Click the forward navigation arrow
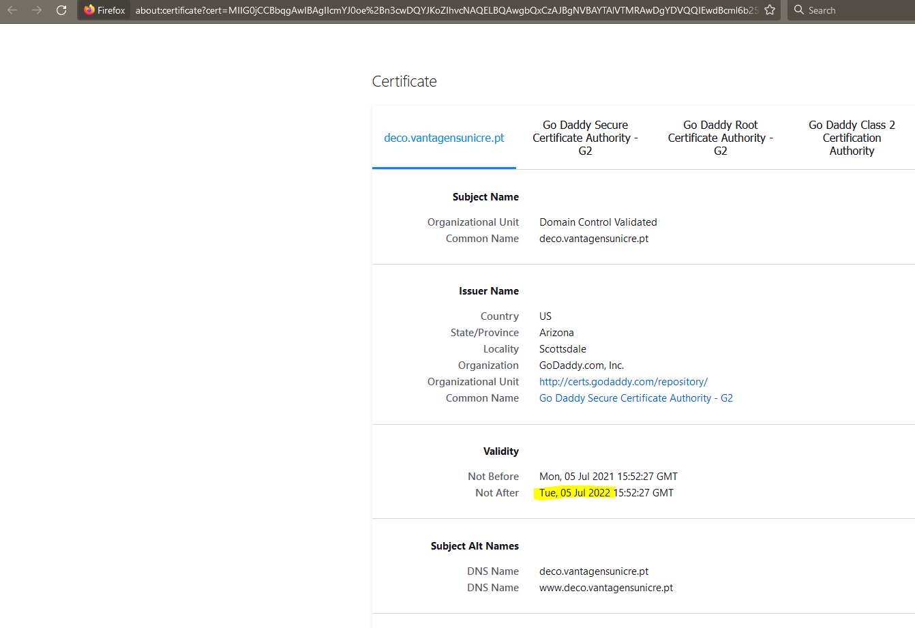 [37, 10]
